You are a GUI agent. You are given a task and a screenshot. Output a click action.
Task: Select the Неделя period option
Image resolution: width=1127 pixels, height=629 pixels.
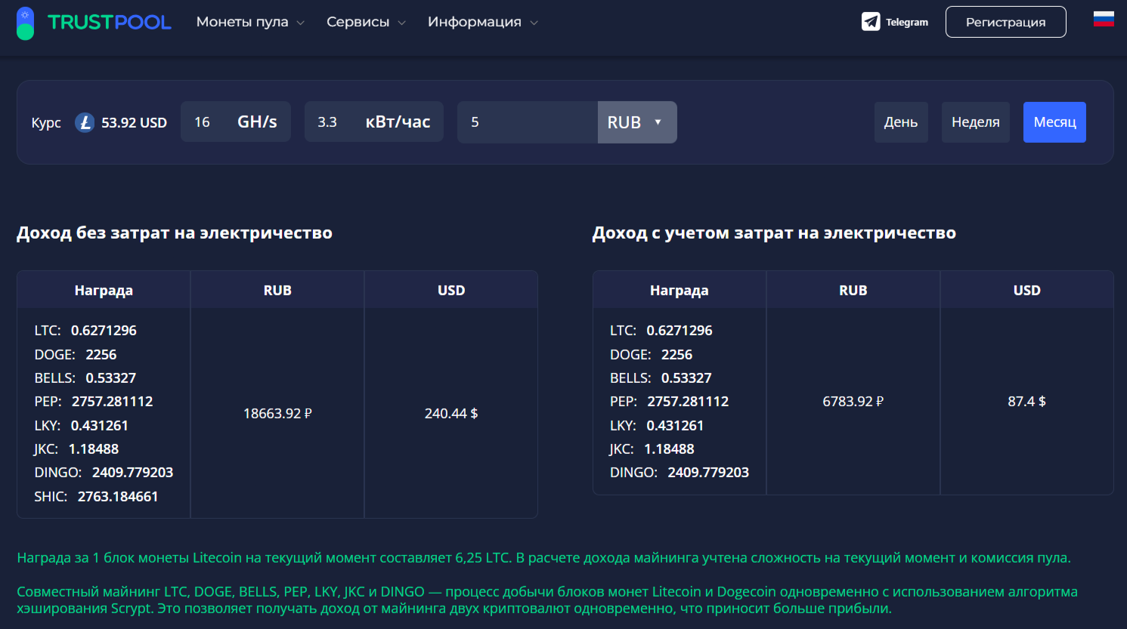tap(975, 122)
